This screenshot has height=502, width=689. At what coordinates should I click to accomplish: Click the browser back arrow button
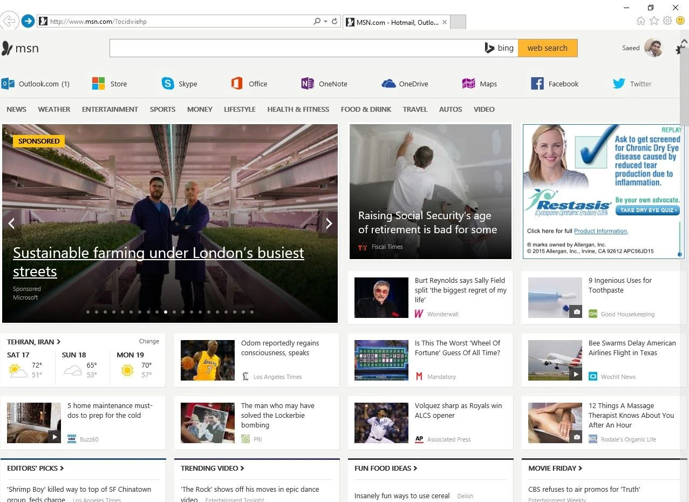point(9,21)
